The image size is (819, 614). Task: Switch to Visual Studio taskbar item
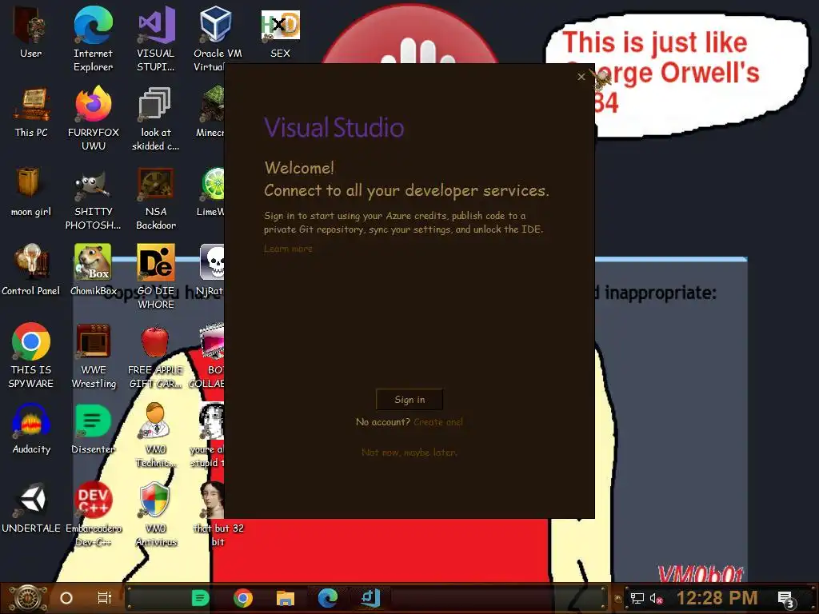(x=370, y=598)
